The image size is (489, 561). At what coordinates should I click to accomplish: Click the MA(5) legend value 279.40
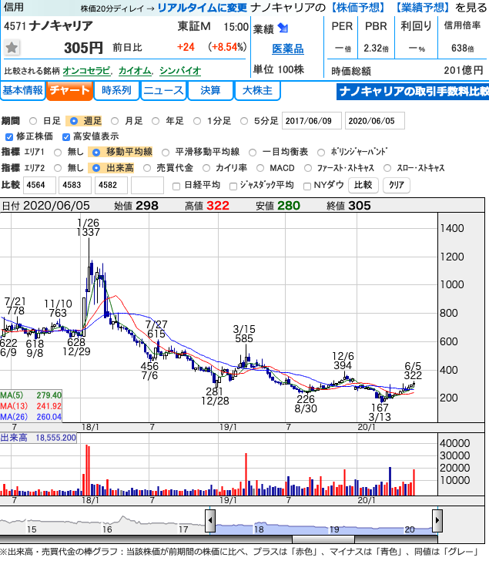tap(49, 395)
